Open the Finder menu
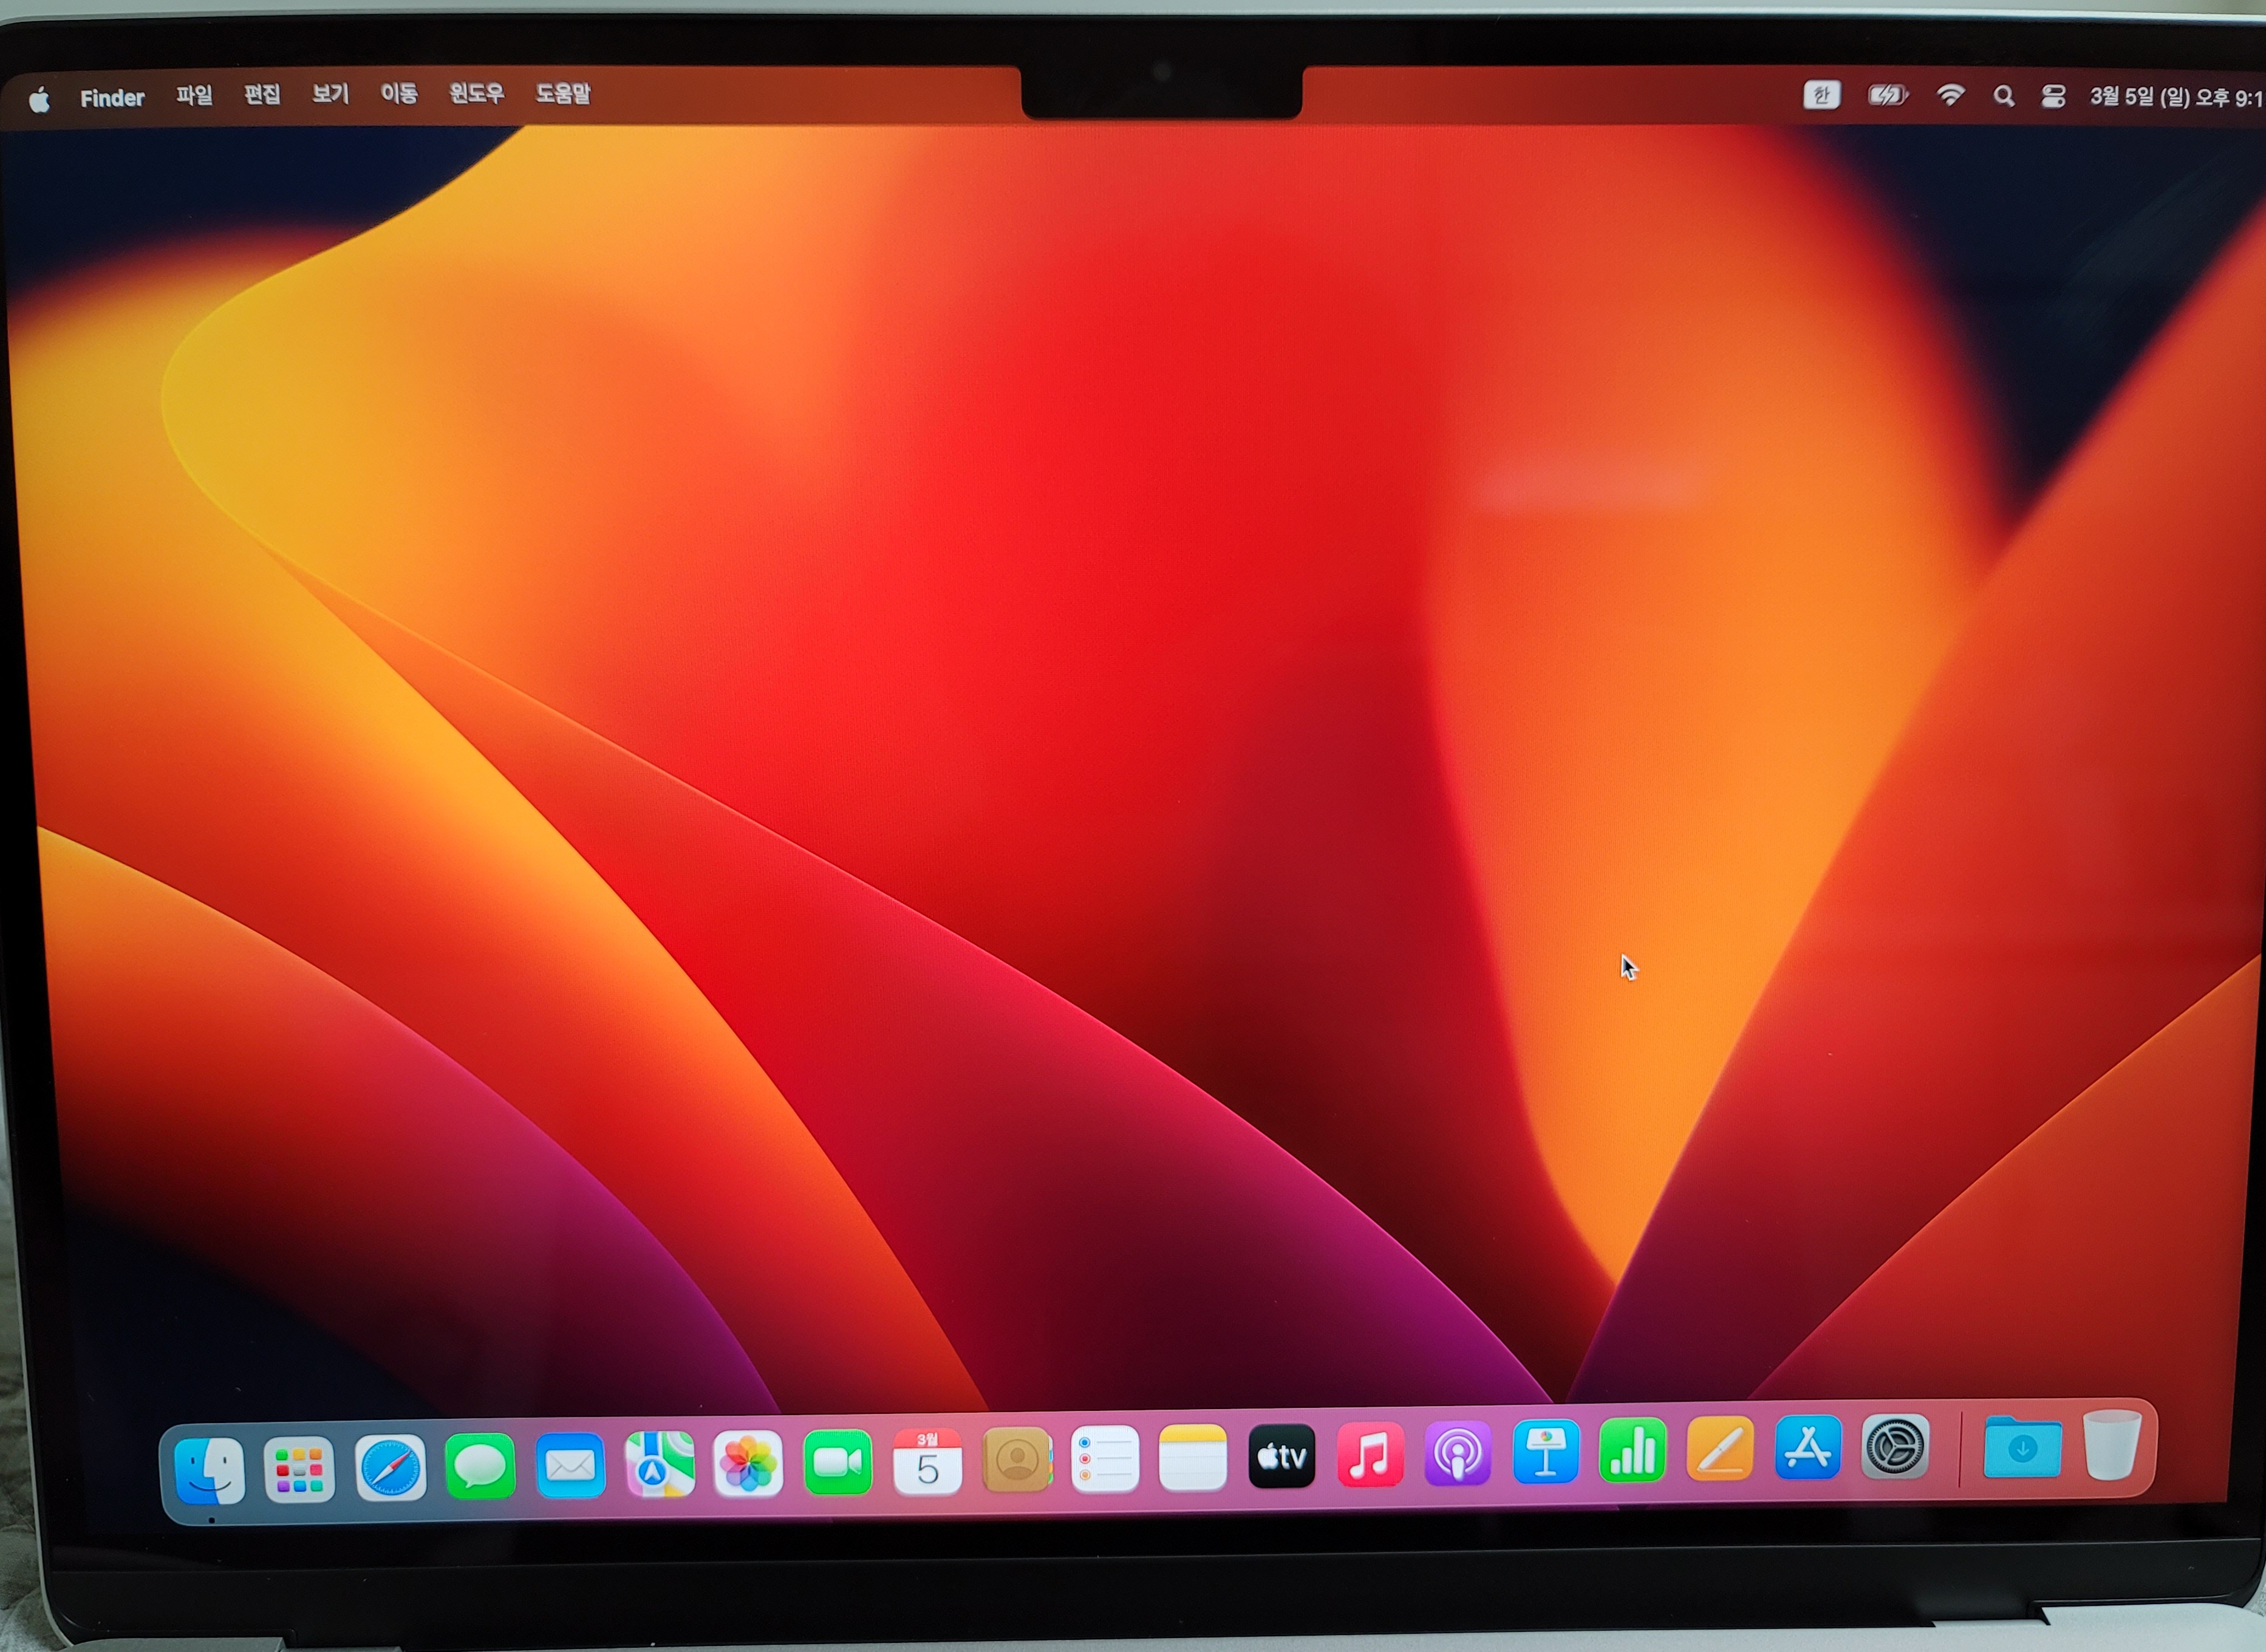Image resolution: width=2266 pixels, height=1652 pixels. (x=112, y=98)
